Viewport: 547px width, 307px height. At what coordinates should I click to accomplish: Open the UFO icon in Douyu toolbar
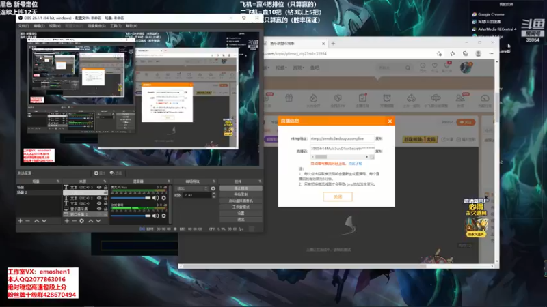click(x=436, y=98)
